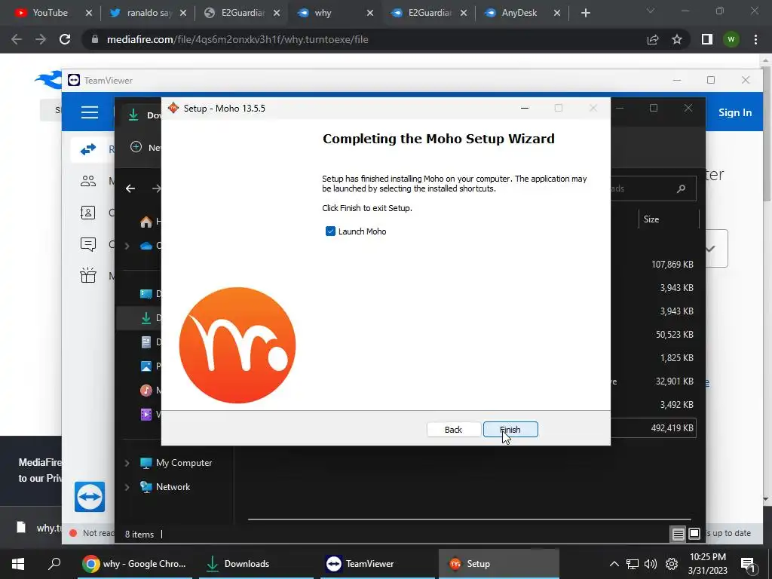Switch explorer to large icons view

pyautogui.click(x=694, y=534)
